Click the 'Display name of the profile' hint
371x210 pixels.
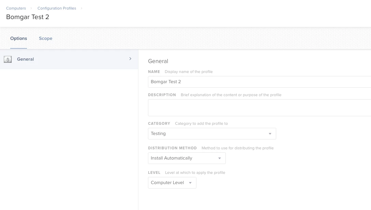point(189,72)
